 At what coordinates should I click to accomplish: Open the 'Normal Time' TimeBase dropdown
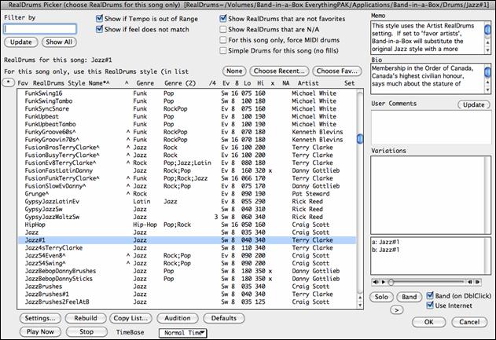point(183,333)
